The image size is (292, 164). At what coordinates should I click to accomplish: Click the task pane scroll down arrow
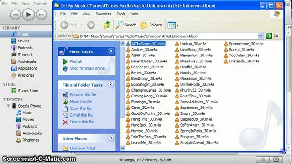click(x=123, y=148)
